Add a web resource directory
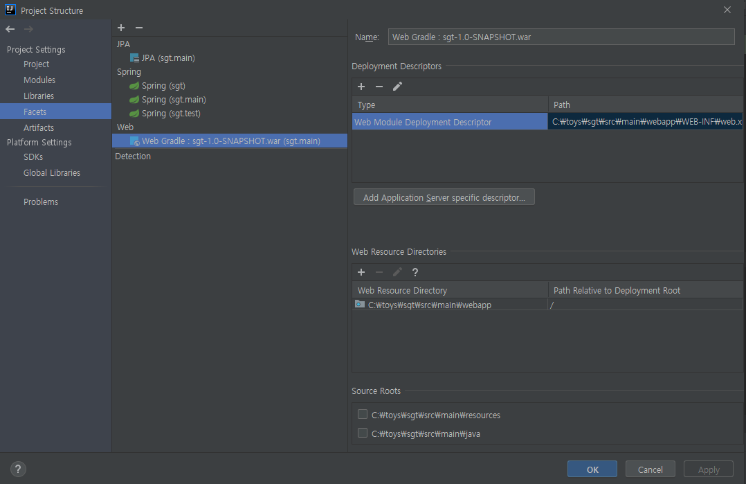The height and width of the screenshot is (484, 746). click(x=361, y=272)
